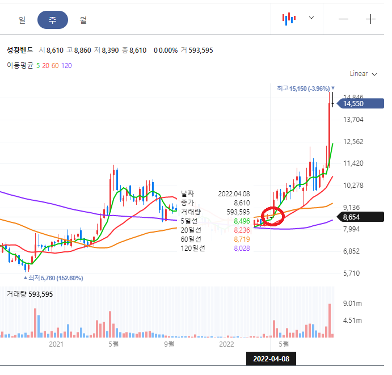The image size is (392, 375).
Task: Open the Linear scale dropdown
Action: click(363, 74)
